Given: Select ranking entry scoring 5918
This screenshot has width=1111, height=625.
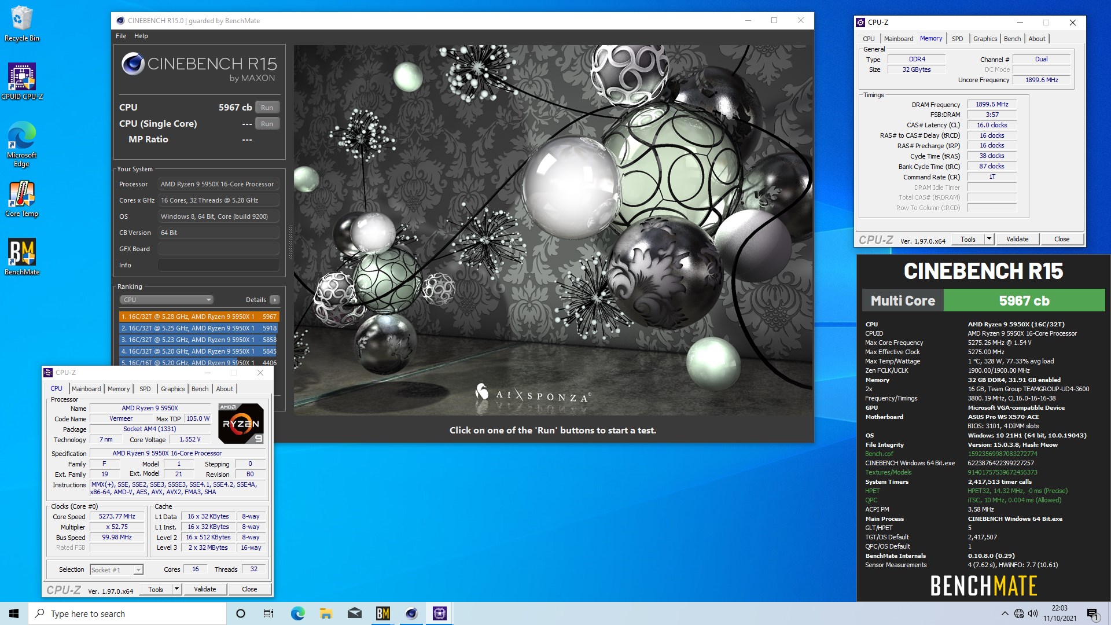Looking at the screenshot, I should pos(199,328).
